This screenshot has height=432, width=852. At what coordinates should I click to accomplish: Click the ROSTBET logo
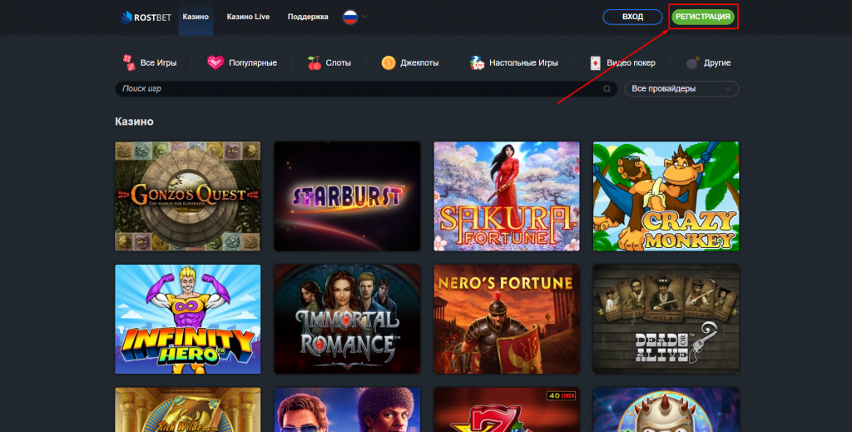(x=146, y=17)
